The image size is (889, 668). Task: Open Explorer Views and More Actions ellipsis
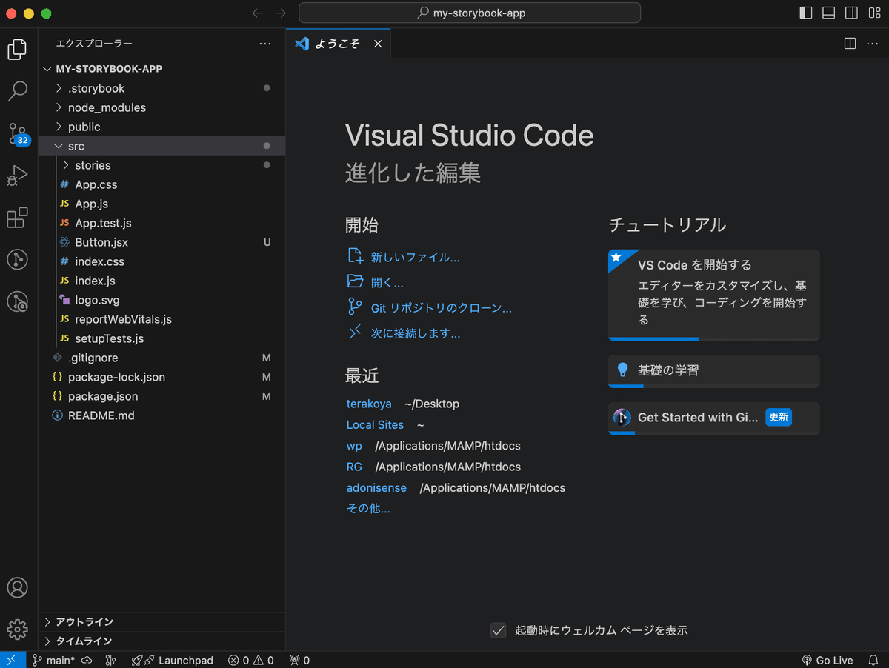(x=265, y=44)
